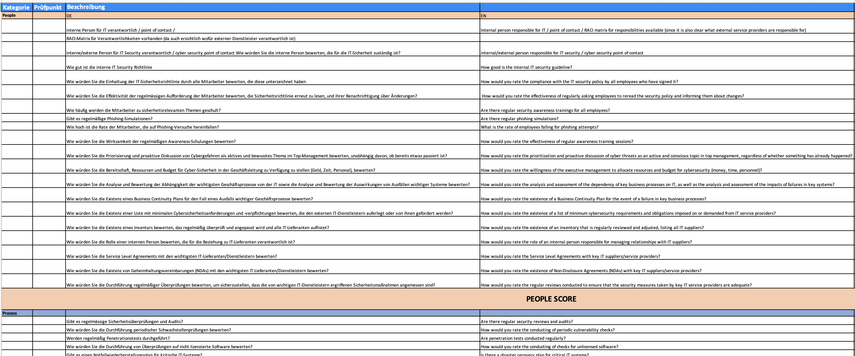This screenshot has height=356, width=855.
Task: Click 'Are there regular security reviews and audits?' cell
Action: click(527, 322)
